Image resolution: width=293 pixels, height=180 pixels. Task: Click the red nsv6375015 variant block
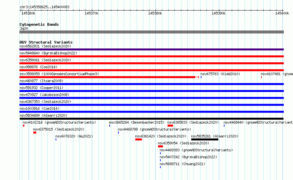pos(35,133)
